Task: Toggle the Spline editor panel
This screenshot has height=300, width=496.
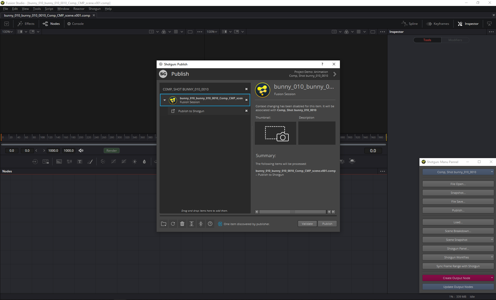Action: click(x=410, y=24)
